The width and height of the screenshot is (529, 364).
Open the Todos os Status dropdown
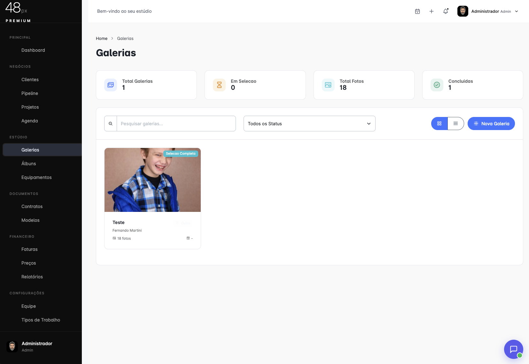(x=309, y=124)
